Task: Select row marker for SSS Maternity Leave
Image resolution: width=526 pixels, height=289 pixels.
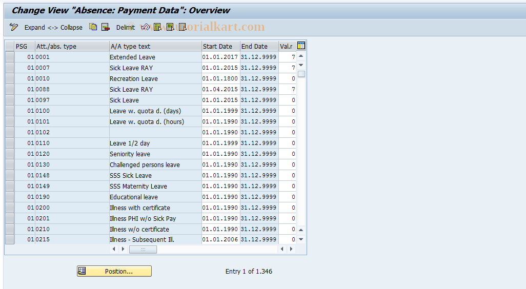Action: (10, 186)
